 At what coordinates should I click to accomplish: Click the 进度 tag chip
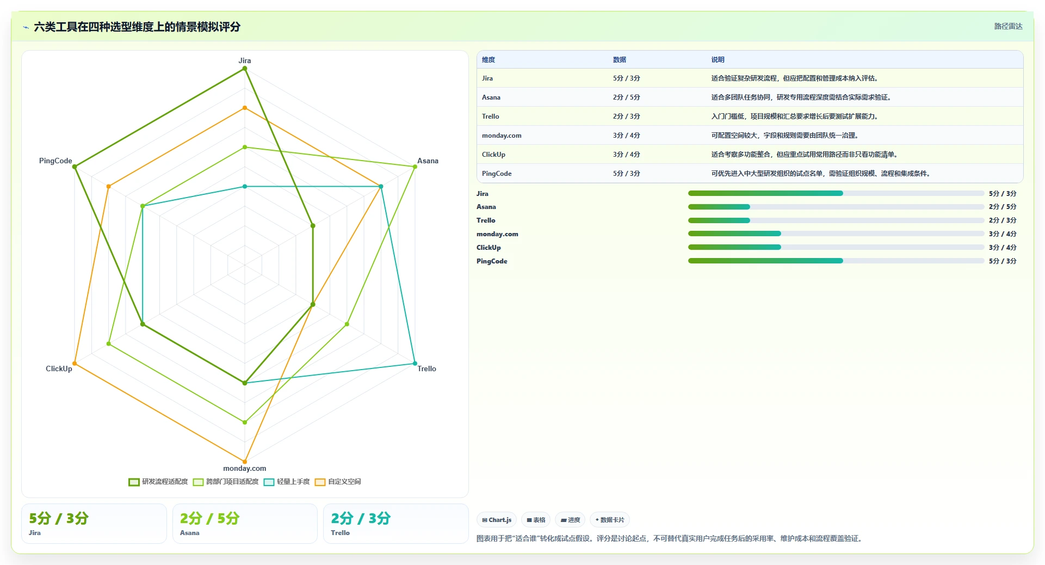tap(570, 520)
